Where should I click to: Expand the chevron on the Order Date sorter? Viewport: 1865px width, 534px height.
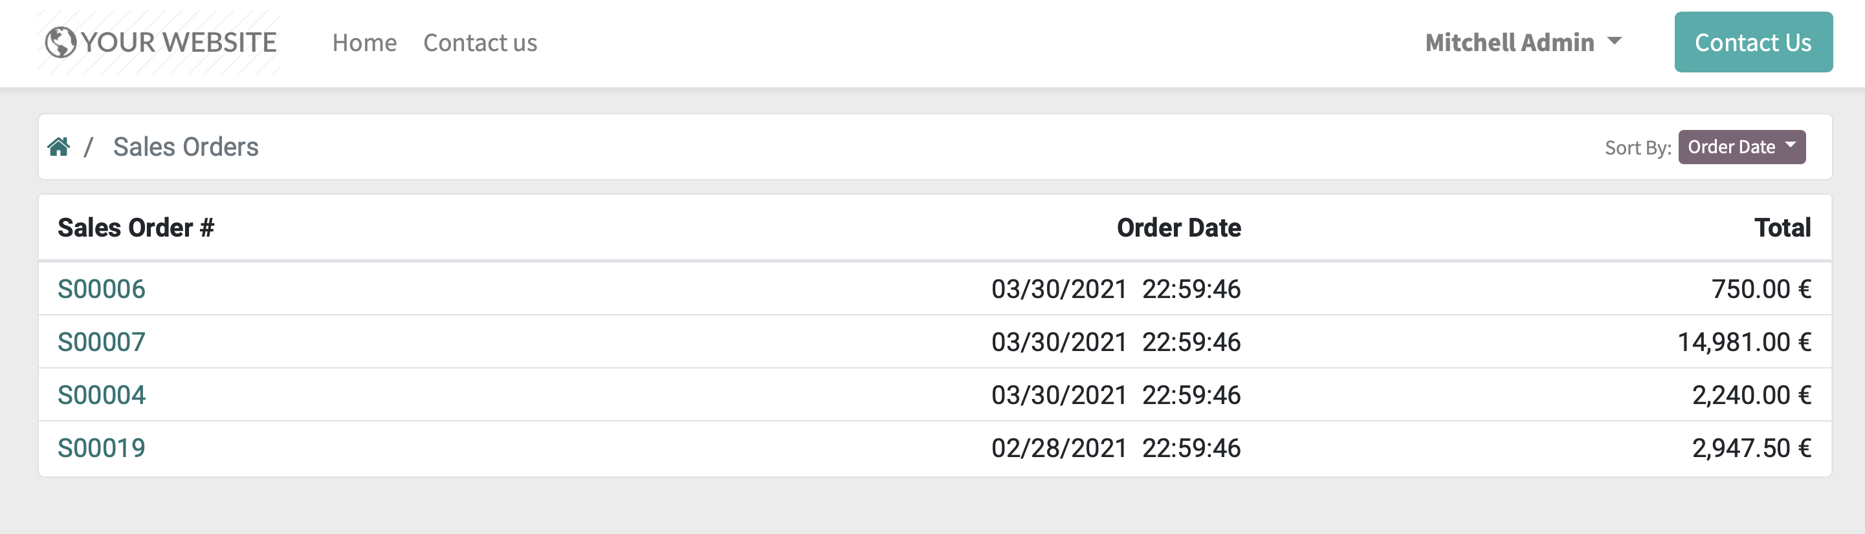[x=1790, y=146]
